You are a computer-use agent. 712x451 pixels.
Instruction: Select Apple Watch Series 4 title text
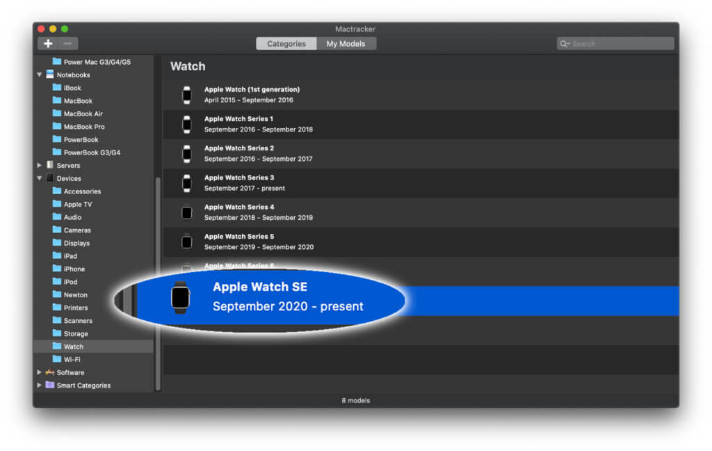239,207
